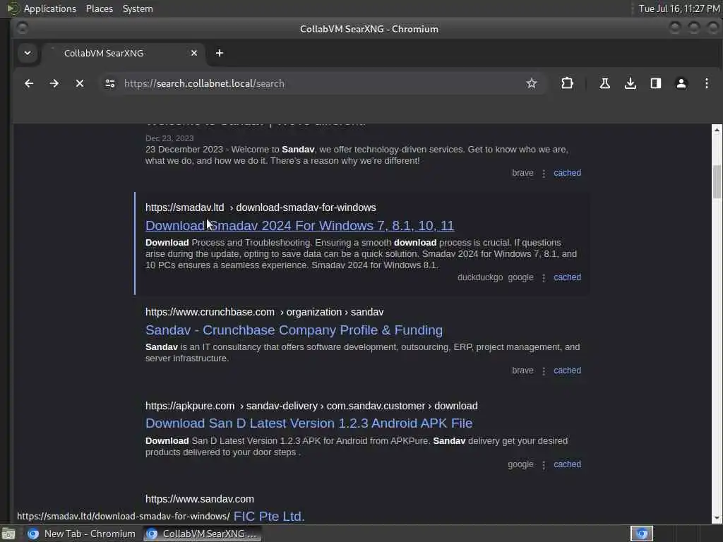Click google engine label on apkpure result

coord(520,464)
